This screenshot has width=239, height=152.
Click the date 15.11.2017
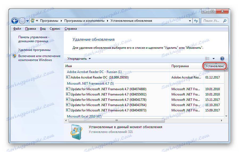pos(212,100)
